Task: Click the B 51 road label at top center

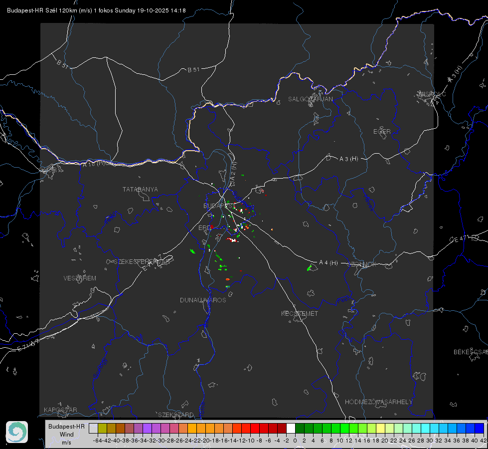Action: (193, 70)
